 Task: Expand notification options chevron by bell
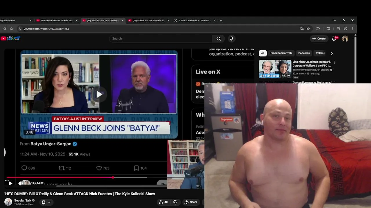pos(49,202)
